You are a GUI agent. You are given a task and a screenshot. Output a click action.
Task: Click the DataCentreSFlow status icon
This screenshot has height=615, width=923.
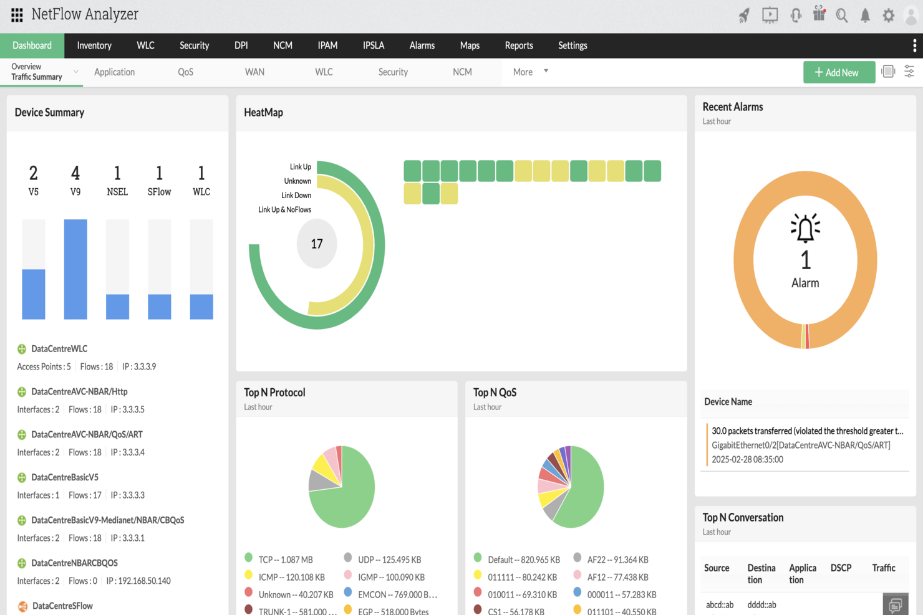click(22, 606)
